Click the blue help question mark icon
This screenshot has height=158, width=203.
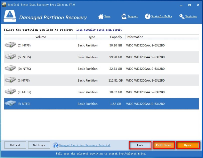point(56,145)
